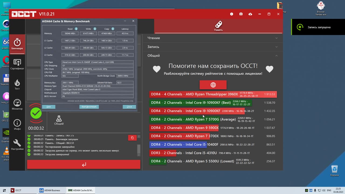
Task: Click the NVIDIA tray icon in taskbar
Action: tap(306, 190)
